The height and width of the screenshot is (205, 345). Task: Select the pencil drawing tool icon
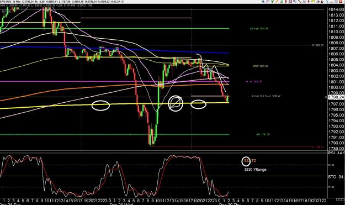click(x=277, y=1)
